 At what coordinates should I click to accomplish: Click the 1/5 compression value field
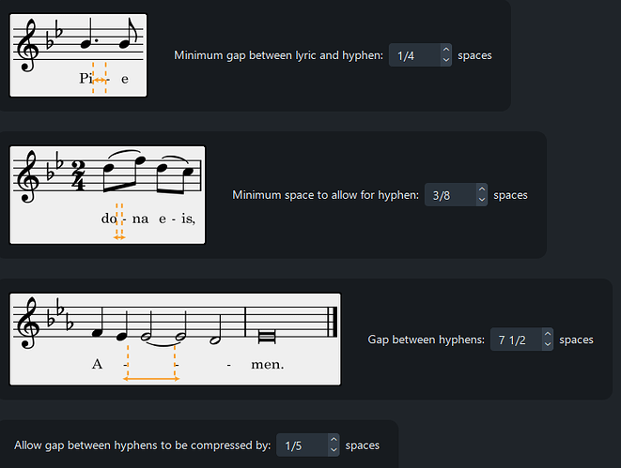299,445
